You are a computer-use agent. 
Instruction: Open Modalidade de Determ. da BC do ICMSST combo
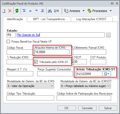[x=86, y=86]
